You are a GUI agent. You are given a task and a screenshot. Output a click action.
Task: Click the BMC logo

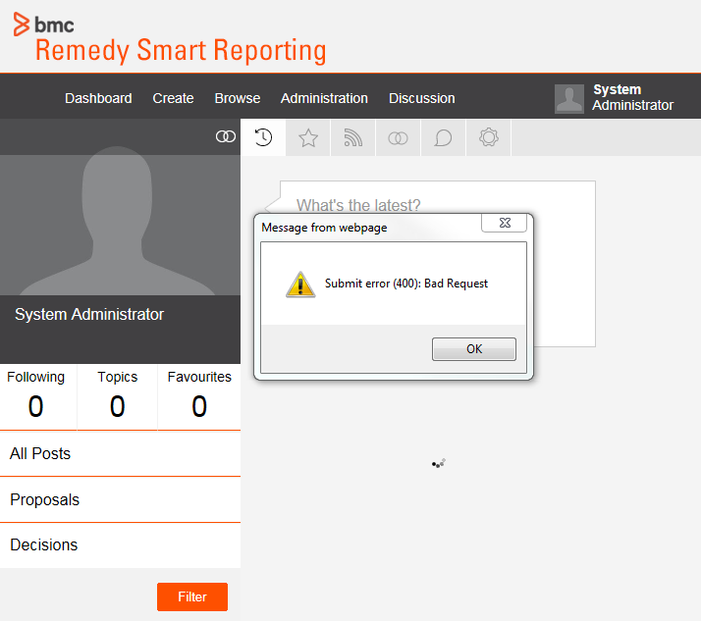pyautogui.click(x=43, y=25)
